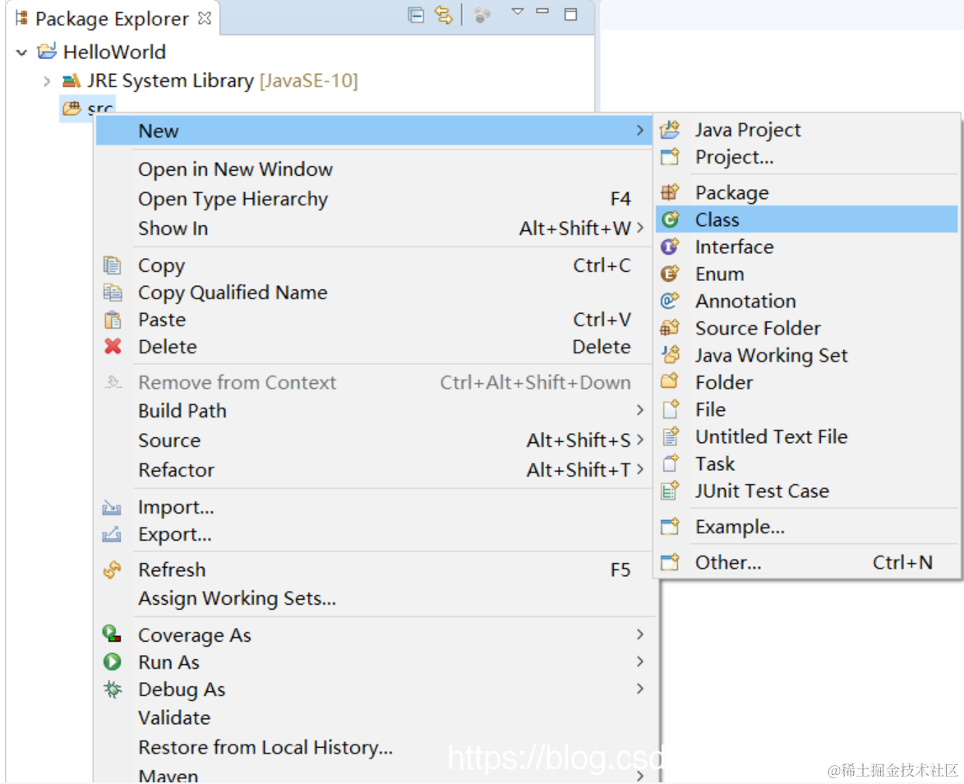Click the File icon in New submenu

(670, 409)
